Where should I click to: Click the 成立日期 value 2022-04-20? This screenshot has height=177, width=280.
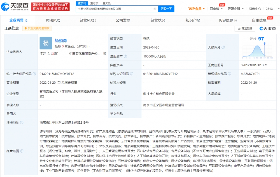(x=151, y=47)
